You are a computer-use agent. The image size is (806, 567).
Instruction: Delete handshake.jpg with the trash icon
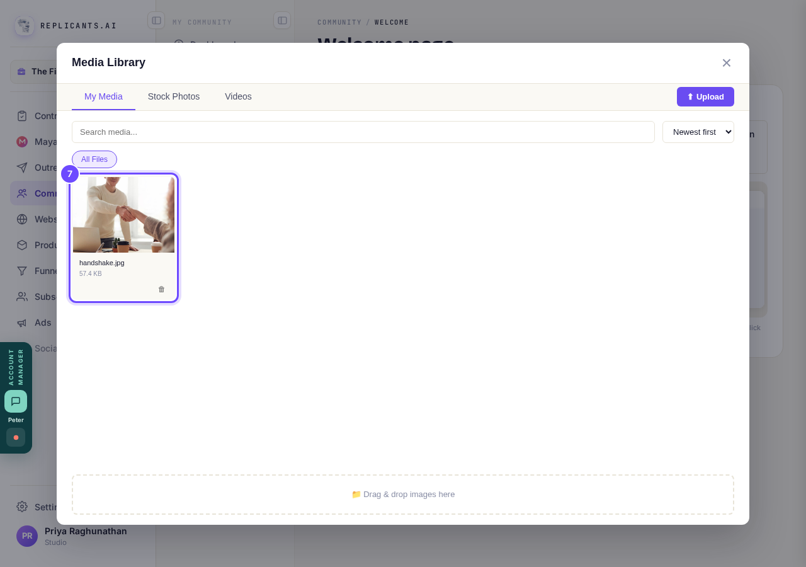[x=161, y=289]
